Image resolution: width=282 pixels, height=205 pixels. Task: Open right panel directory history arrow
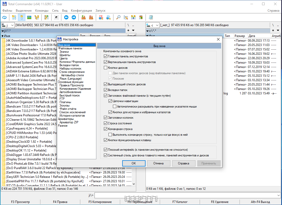pyautogui.click(x=278, y=31)
